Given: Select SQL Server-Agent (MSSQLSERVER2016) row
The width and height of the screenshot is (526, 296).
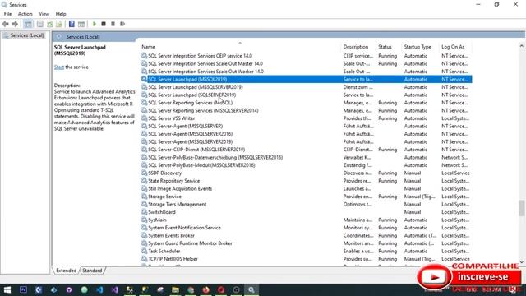Looking at the screenshot, I should [x=306, y=134].
